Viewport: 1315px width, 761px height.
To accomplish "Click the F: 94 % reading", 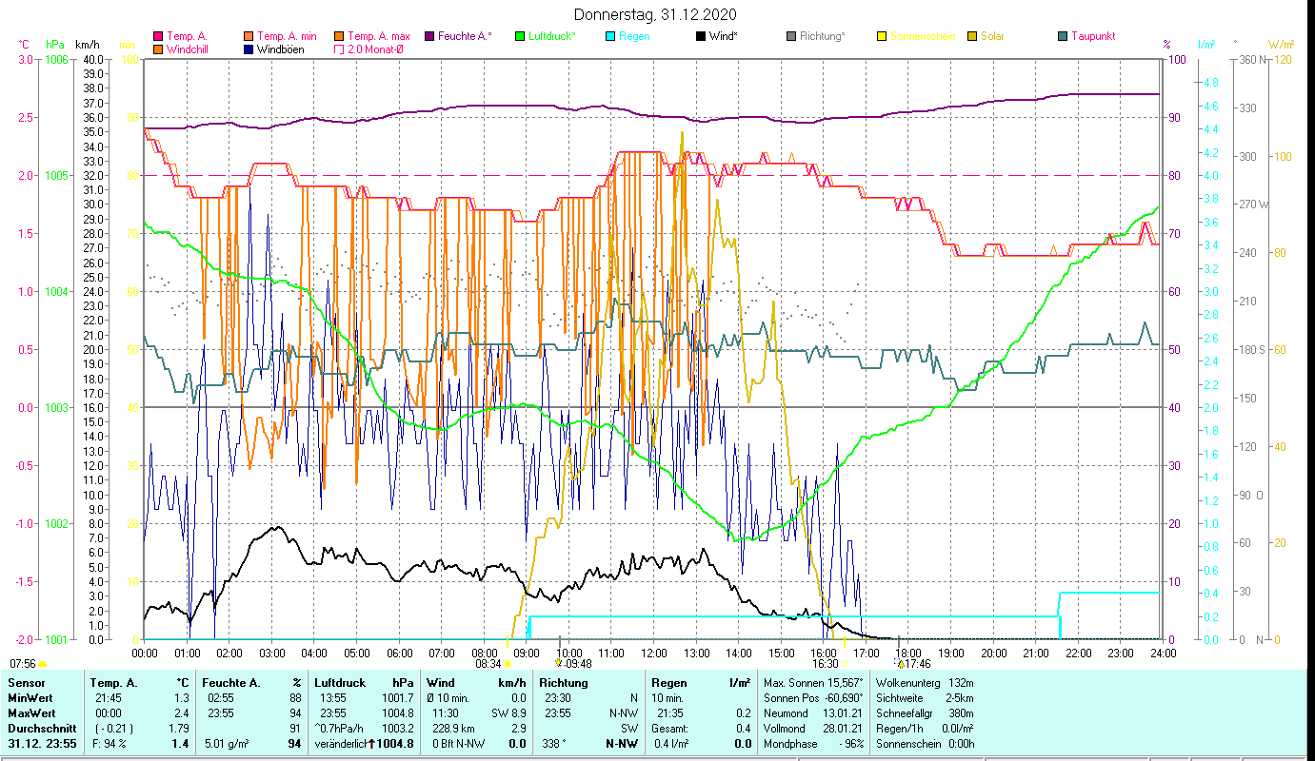I will click(111, 744).
